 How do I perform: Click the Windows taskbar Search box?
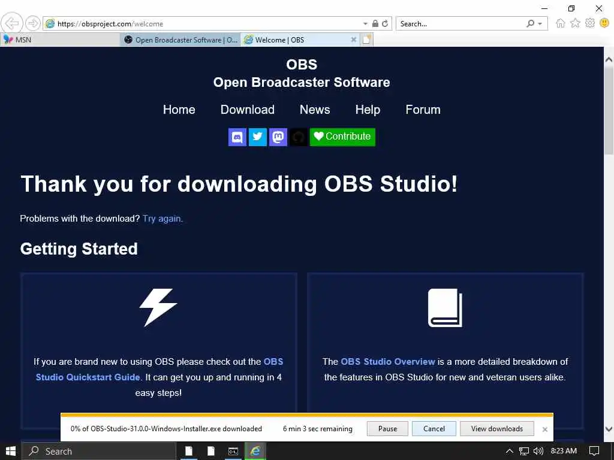click(100, 452)
